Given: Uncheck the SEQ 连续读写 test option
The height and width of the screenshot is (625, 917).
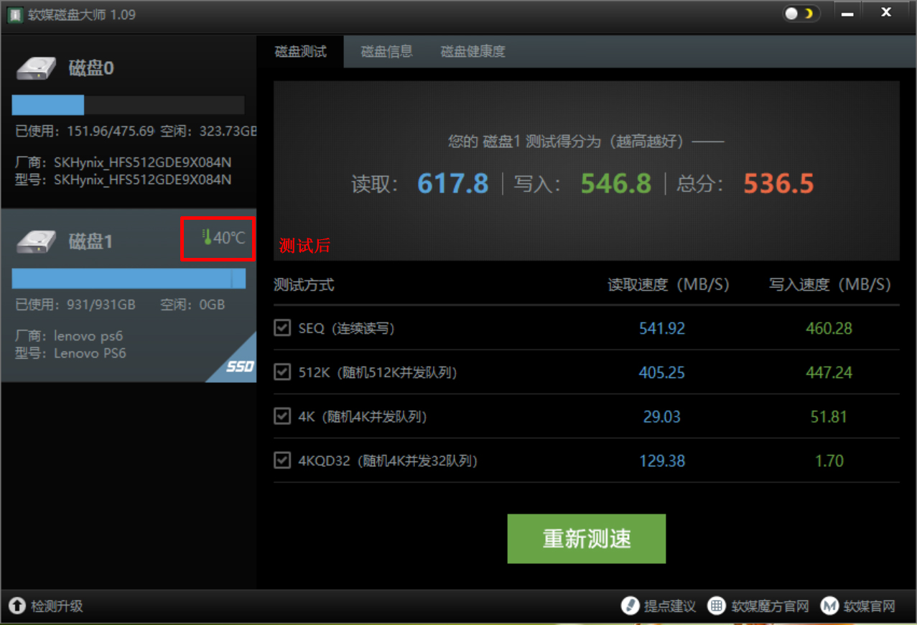Looking at the screenshot, I should click(x=282, y=328).
